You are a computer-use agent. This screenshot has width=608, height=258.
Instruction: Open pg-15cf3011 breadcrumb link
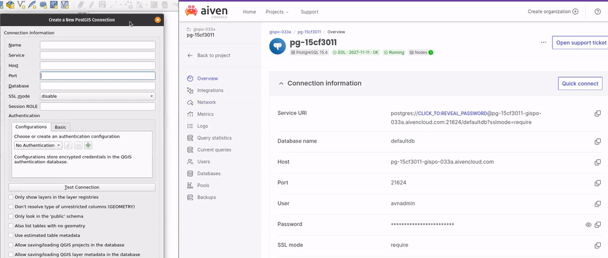(x=309, y=32)
